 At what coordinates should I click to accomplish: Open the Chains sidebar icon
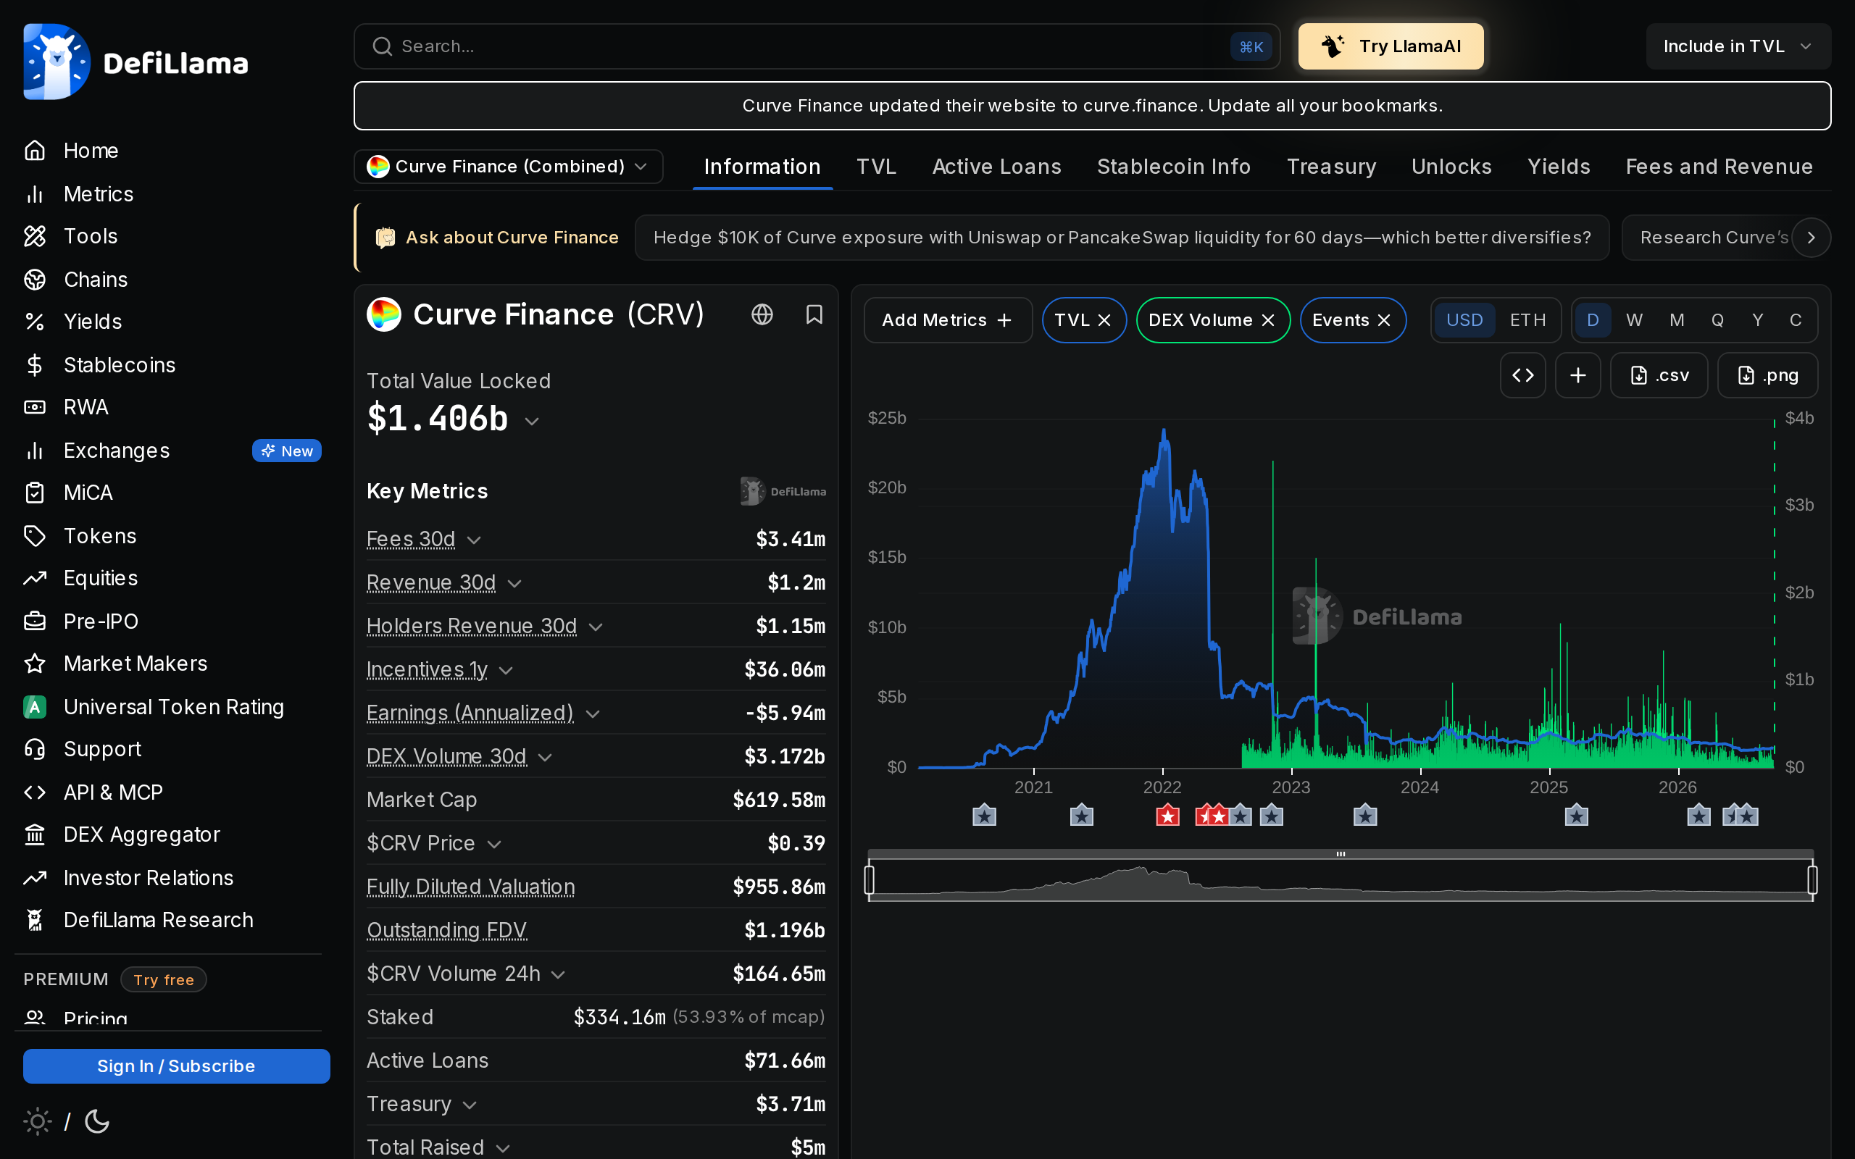click(x=35, y=280)
